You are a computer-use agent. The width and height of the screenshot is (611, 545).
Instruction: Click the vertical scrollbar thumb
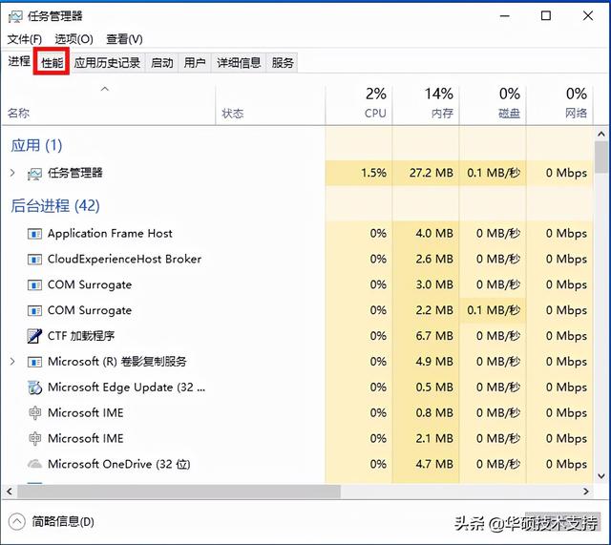[601, 157]
